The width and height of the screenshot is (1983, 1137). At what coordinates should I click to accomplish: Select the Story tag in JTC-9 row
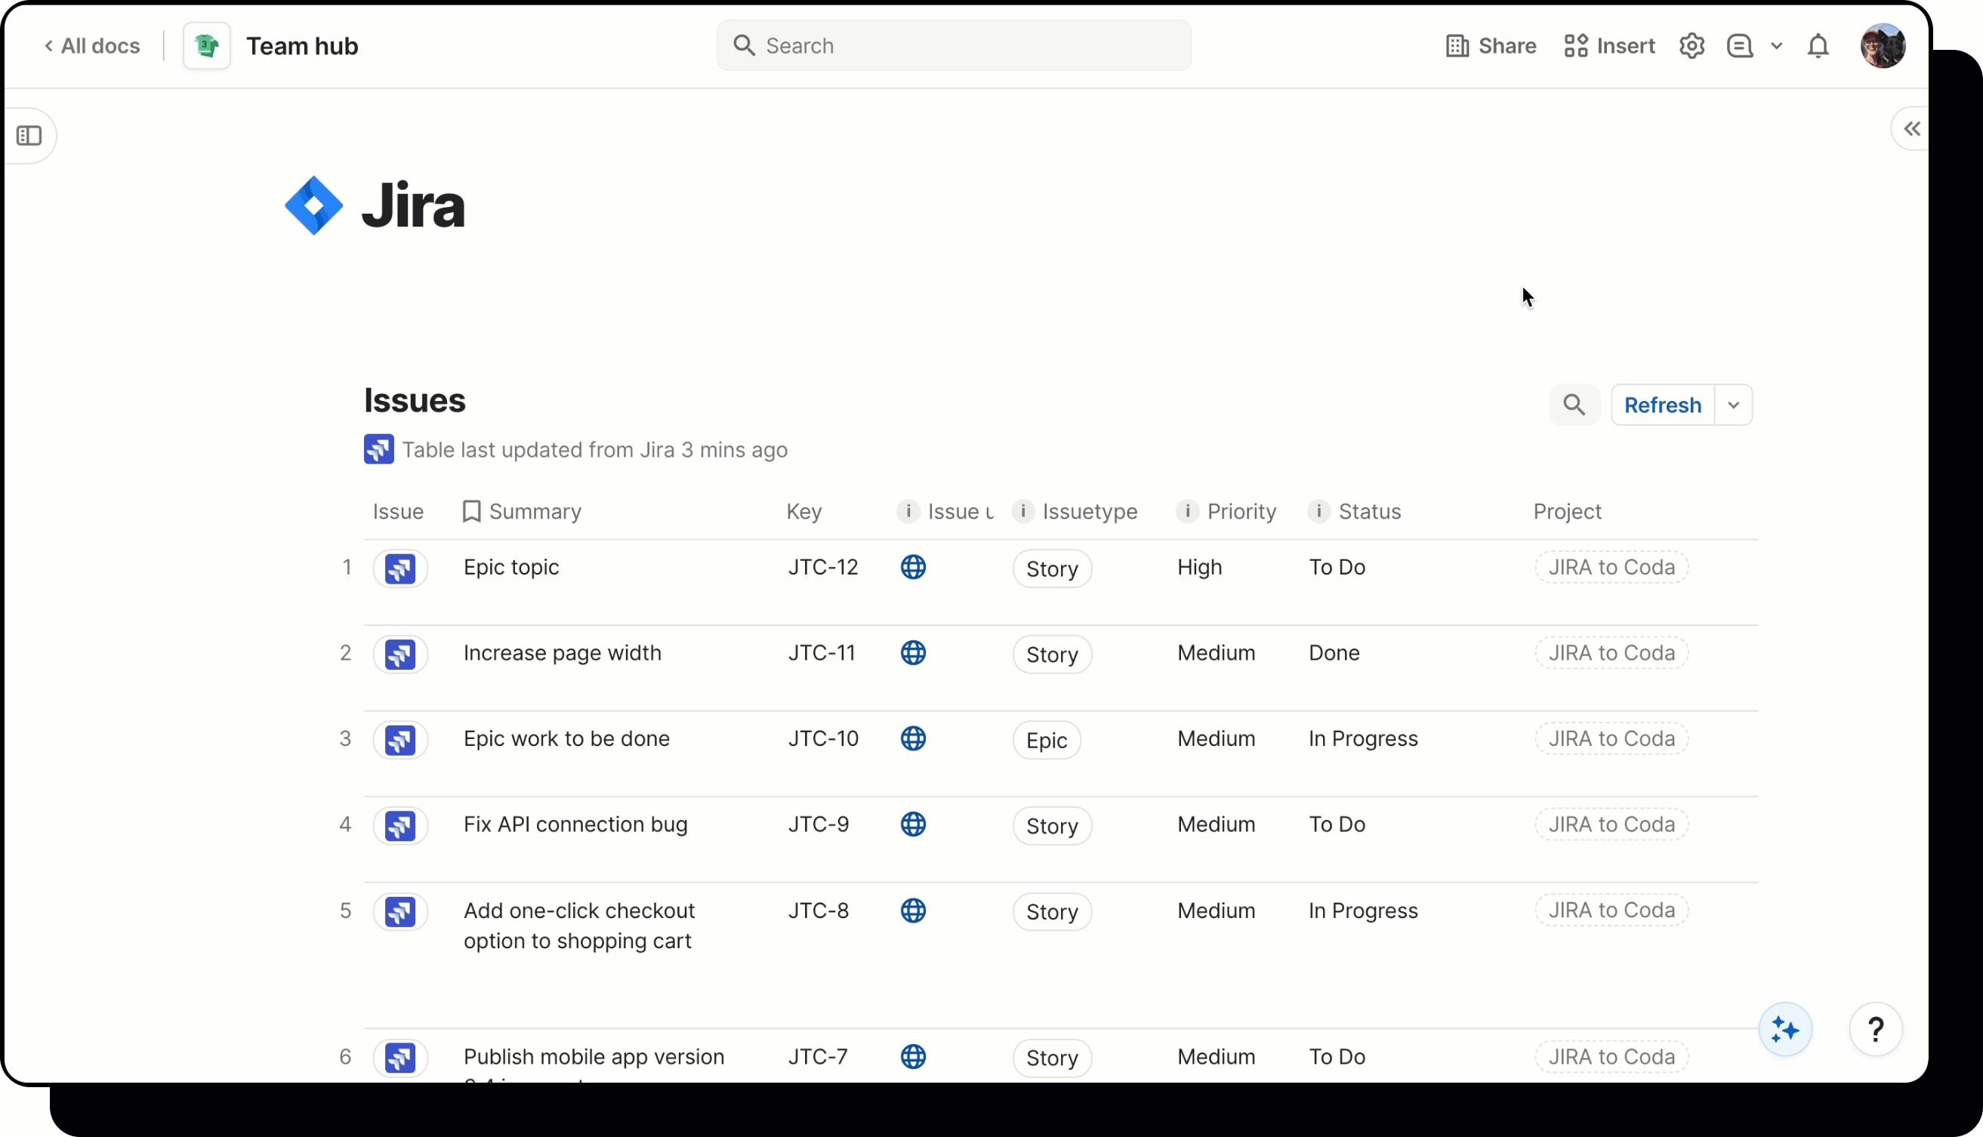pos(1052,826)
